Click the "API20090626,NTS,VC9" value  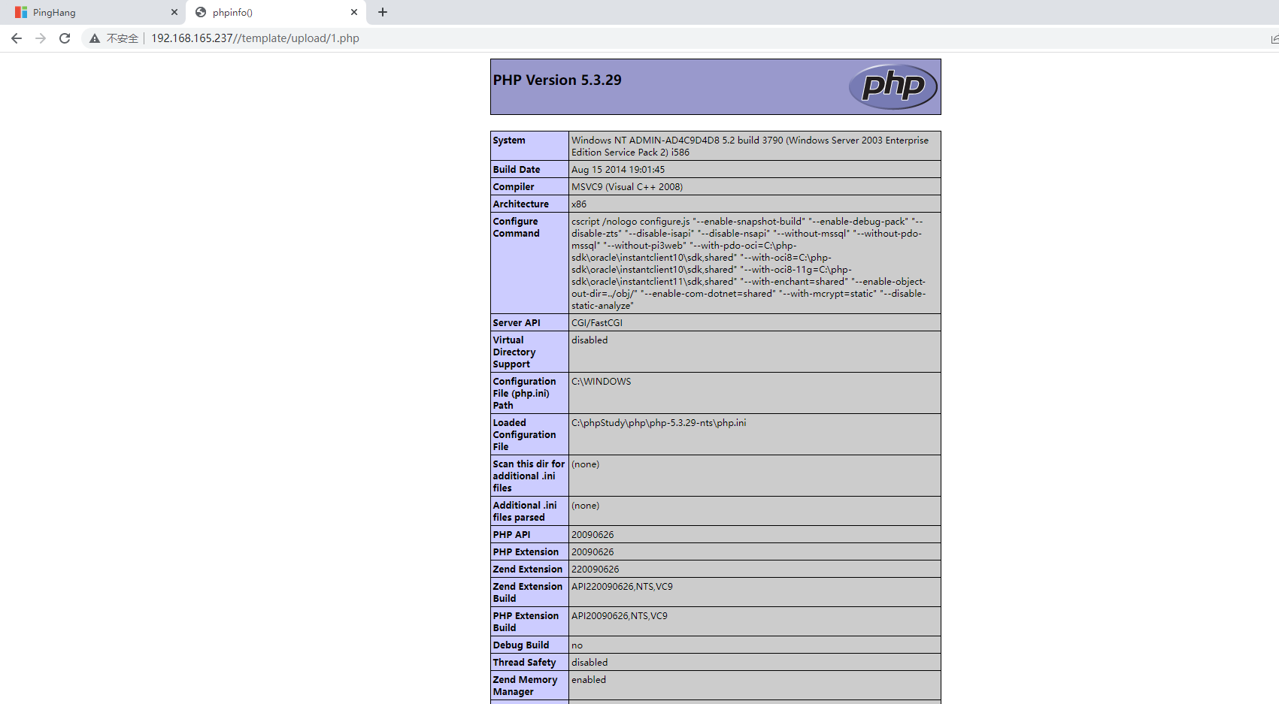620,616
